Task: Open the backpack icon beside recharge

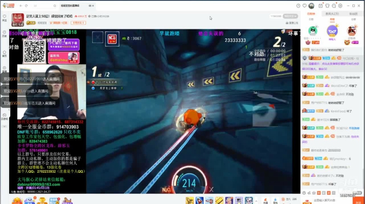Action: 275,201
